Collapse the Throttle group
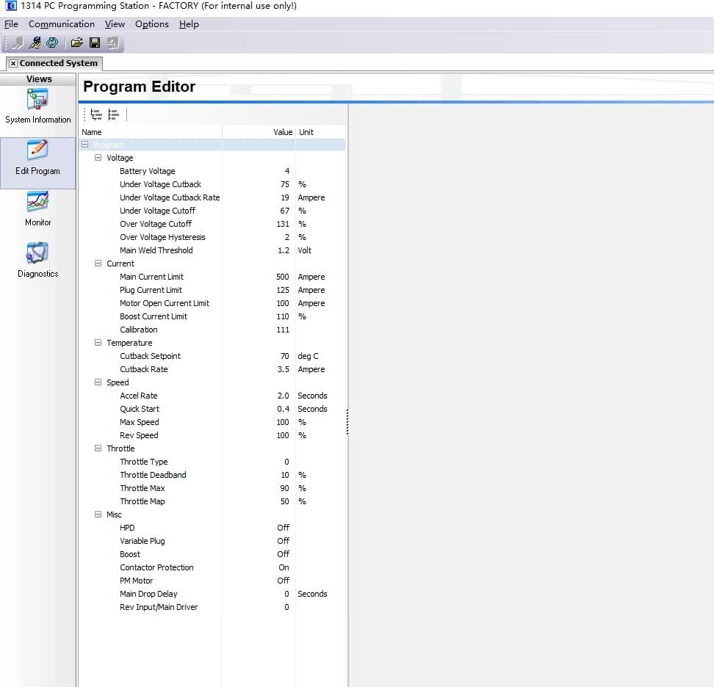Image resolution: width=714 pixels, height=687 pixels. [x=98, y=448]
